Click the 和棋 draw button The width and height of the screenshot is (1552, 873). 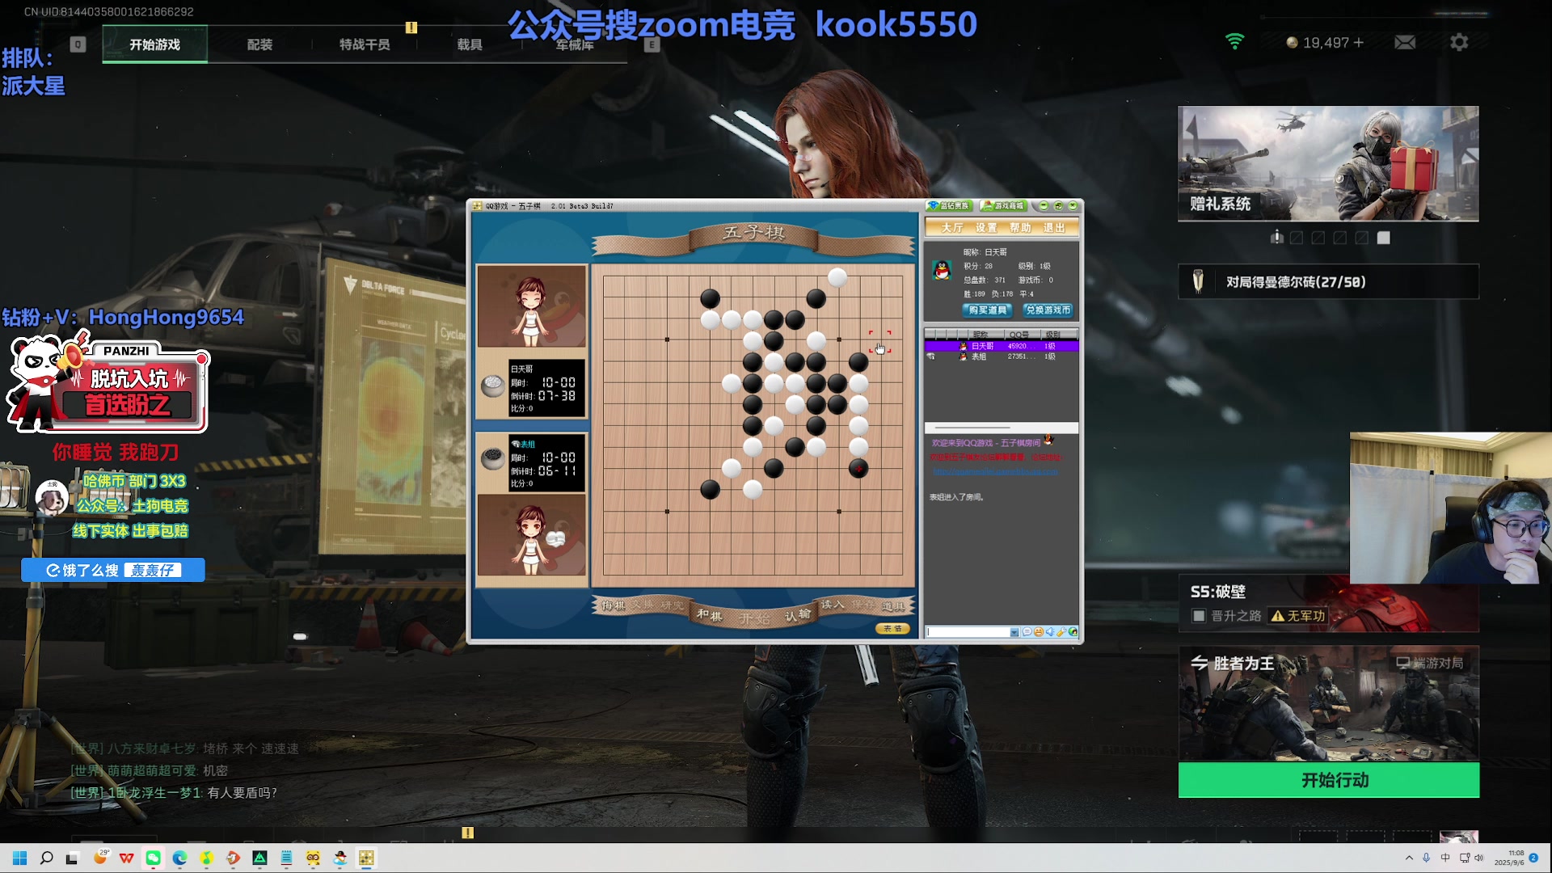coord(709,615)
